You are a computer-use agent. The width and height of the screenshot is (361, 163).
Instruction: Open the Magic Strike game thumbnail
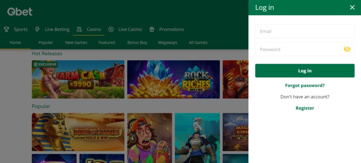(x=235, y=132)
